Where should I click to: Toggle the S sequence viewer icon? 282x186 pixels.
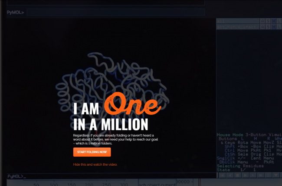point(269,175)
